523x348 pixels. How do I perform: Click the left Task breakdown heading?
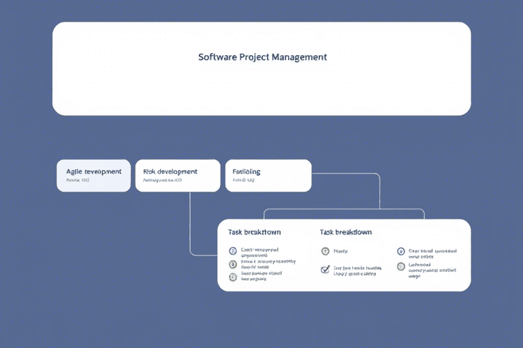coord(255,232)
